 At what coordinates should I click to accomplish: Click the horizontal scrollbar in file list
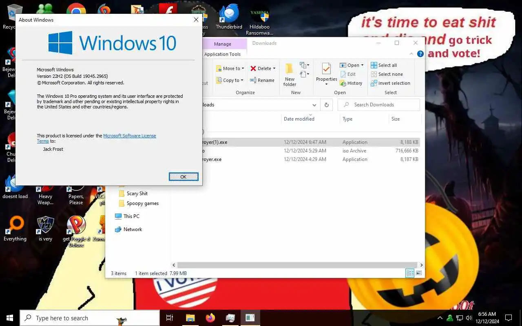click(x=297, y=265)
